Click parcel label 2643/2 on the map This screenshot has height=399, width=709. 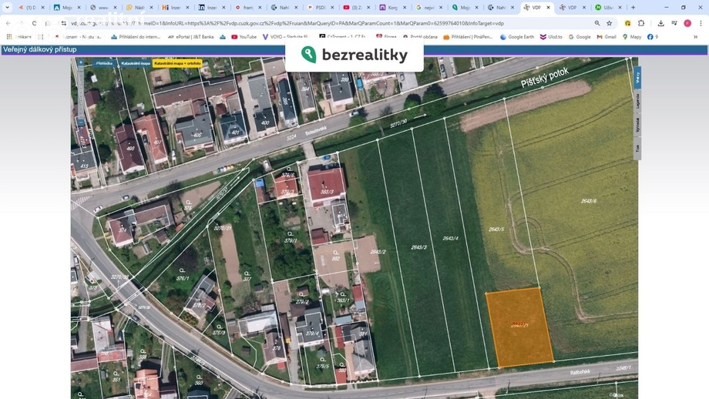tap(378, 252)
